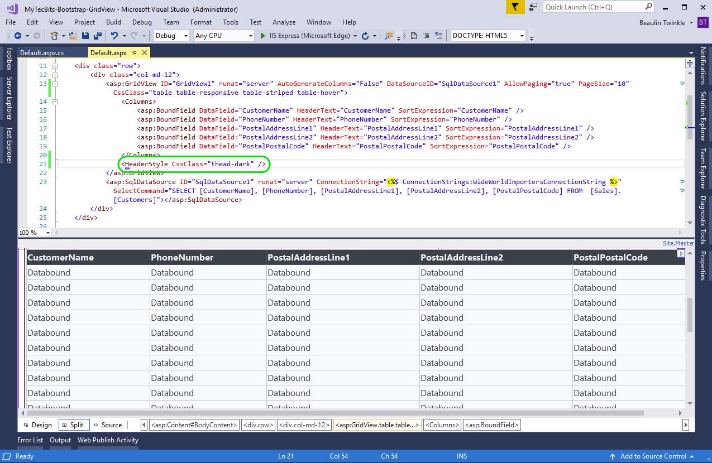
Task: Open the Analyze menu
Action: [x=284, y=22]
